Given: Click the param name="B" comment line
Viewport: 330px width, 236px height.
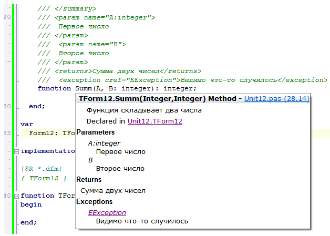Looking at the screenshot, I should coord(81,45).
